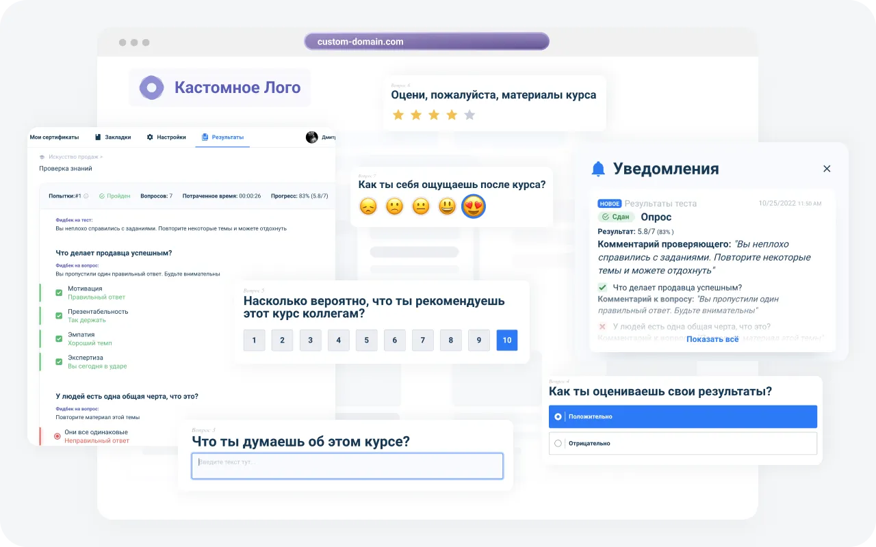The width and height of the screenshot is (876, 547).
Task: Click the notifications bell icon
Action: pos(598,169)
